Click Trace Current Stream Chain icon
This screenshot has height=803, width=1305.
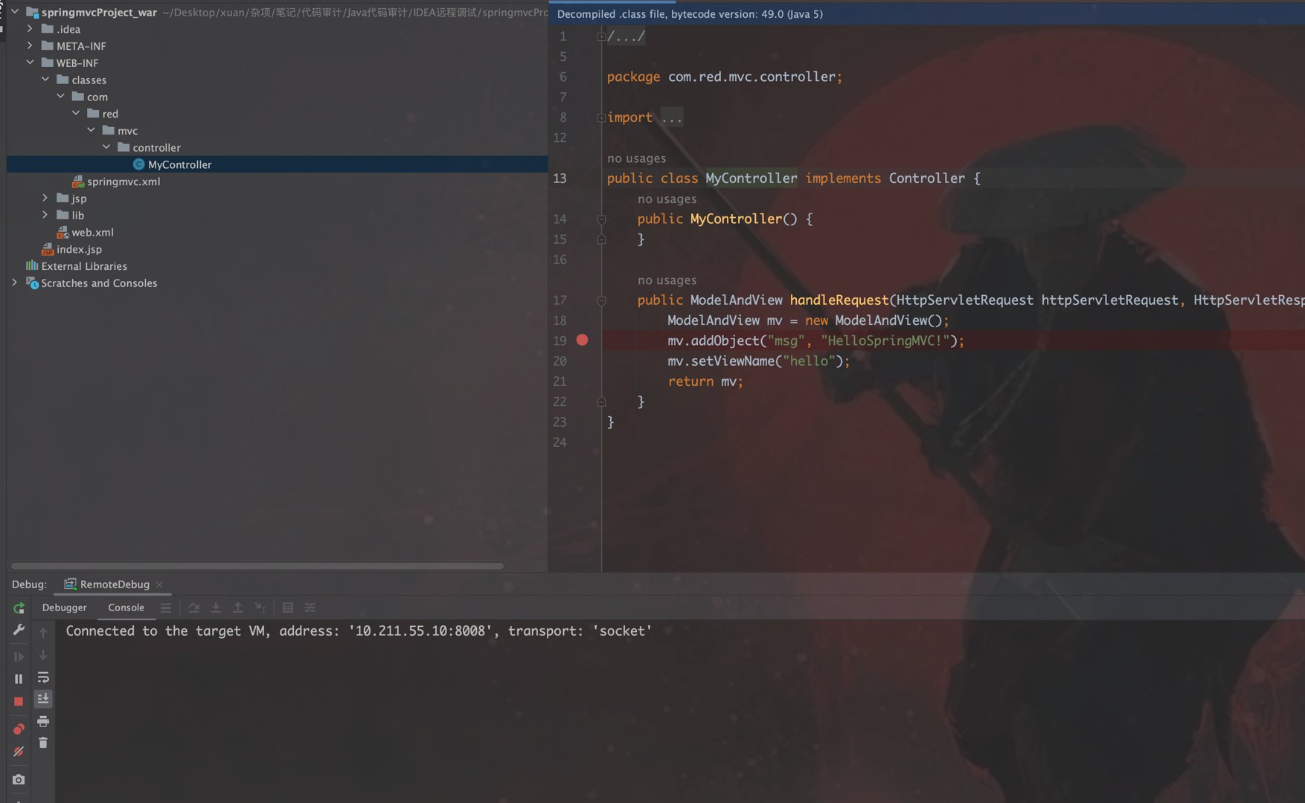click(310, 607)
